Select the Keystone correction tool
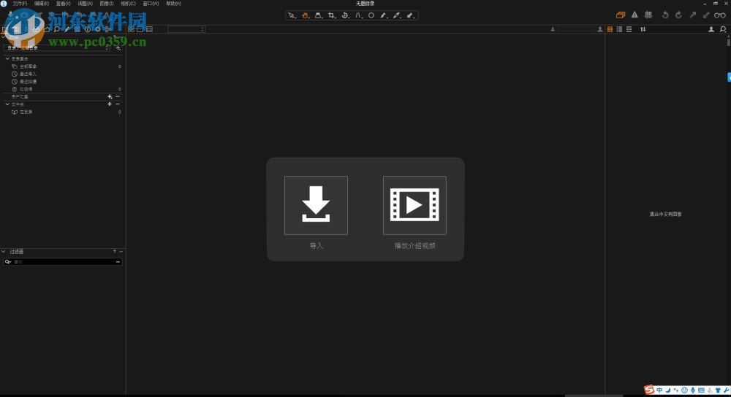 (358, 15)
